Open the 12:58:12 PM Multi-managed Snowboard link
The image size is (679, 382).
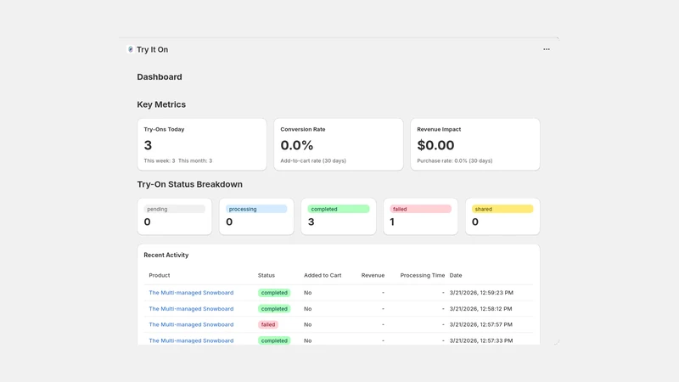tap(191, 309)
